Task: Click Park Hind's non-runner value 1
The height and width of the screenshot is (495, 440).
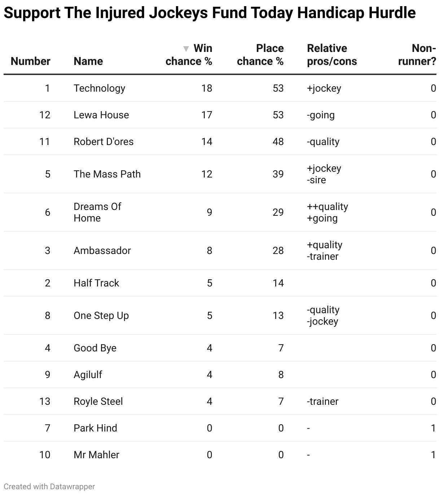Action: tap(433, 428)
